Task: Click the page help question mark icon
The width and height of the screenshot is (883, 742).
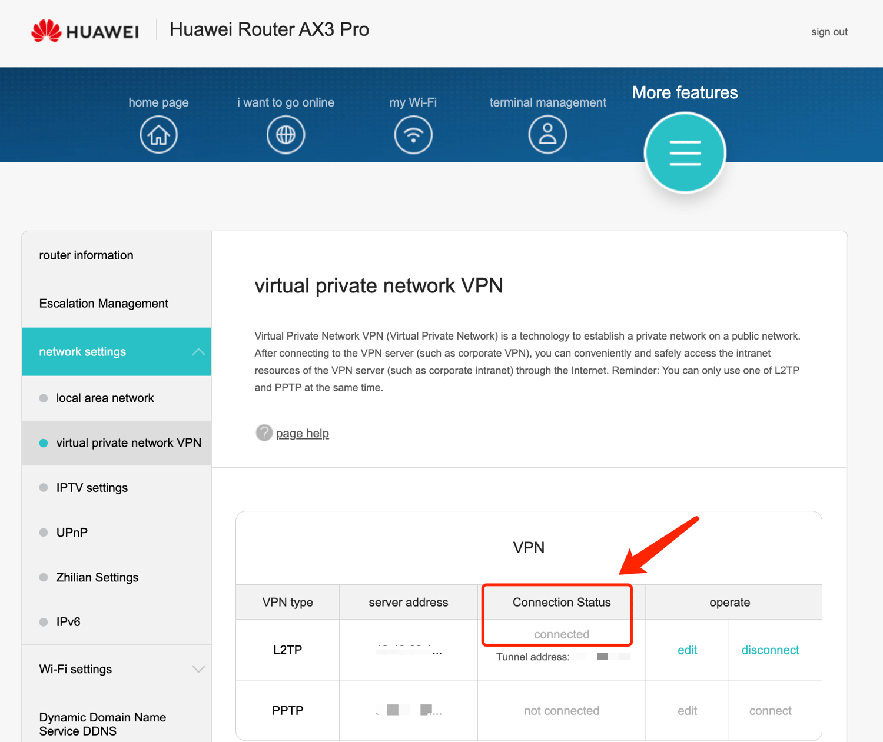Action: tap(264, 433)
